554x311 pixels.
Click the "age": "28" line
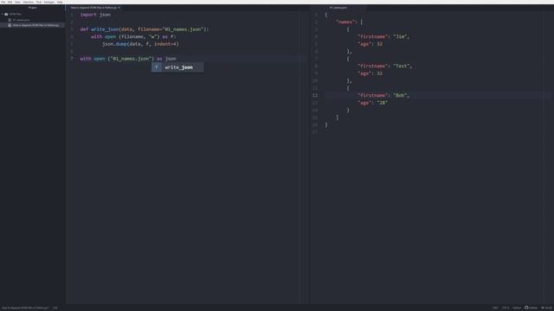373,103
